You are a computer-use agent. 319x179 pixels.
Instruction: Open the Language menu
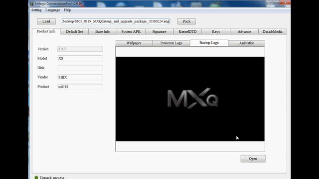(x=52, y=10)
